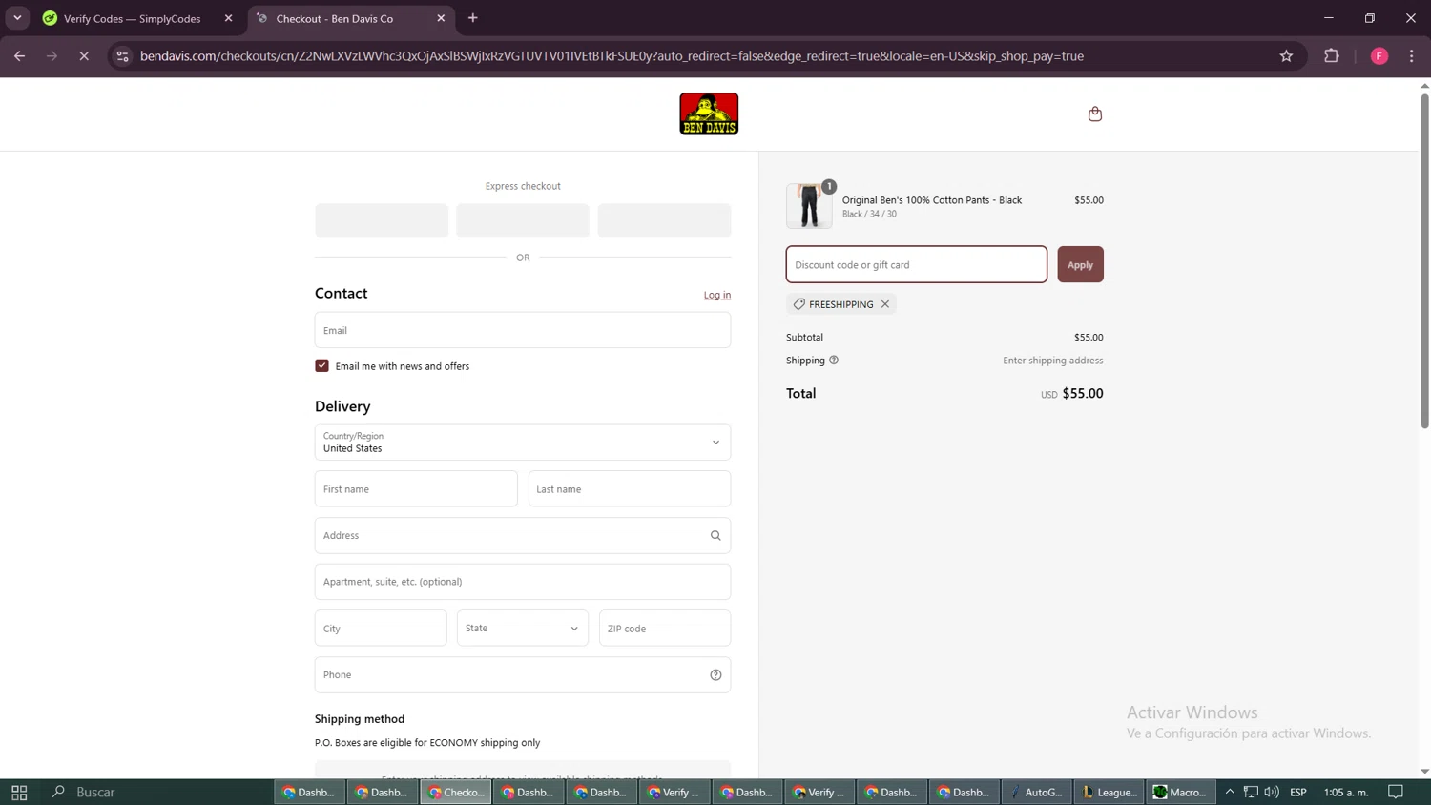
Task: Click the shipping info question mark icon
Action: [834, 361]
